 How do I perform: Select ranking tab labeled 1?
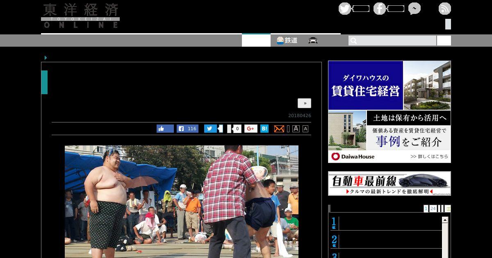pyautogui.click(x=426, y=208)
